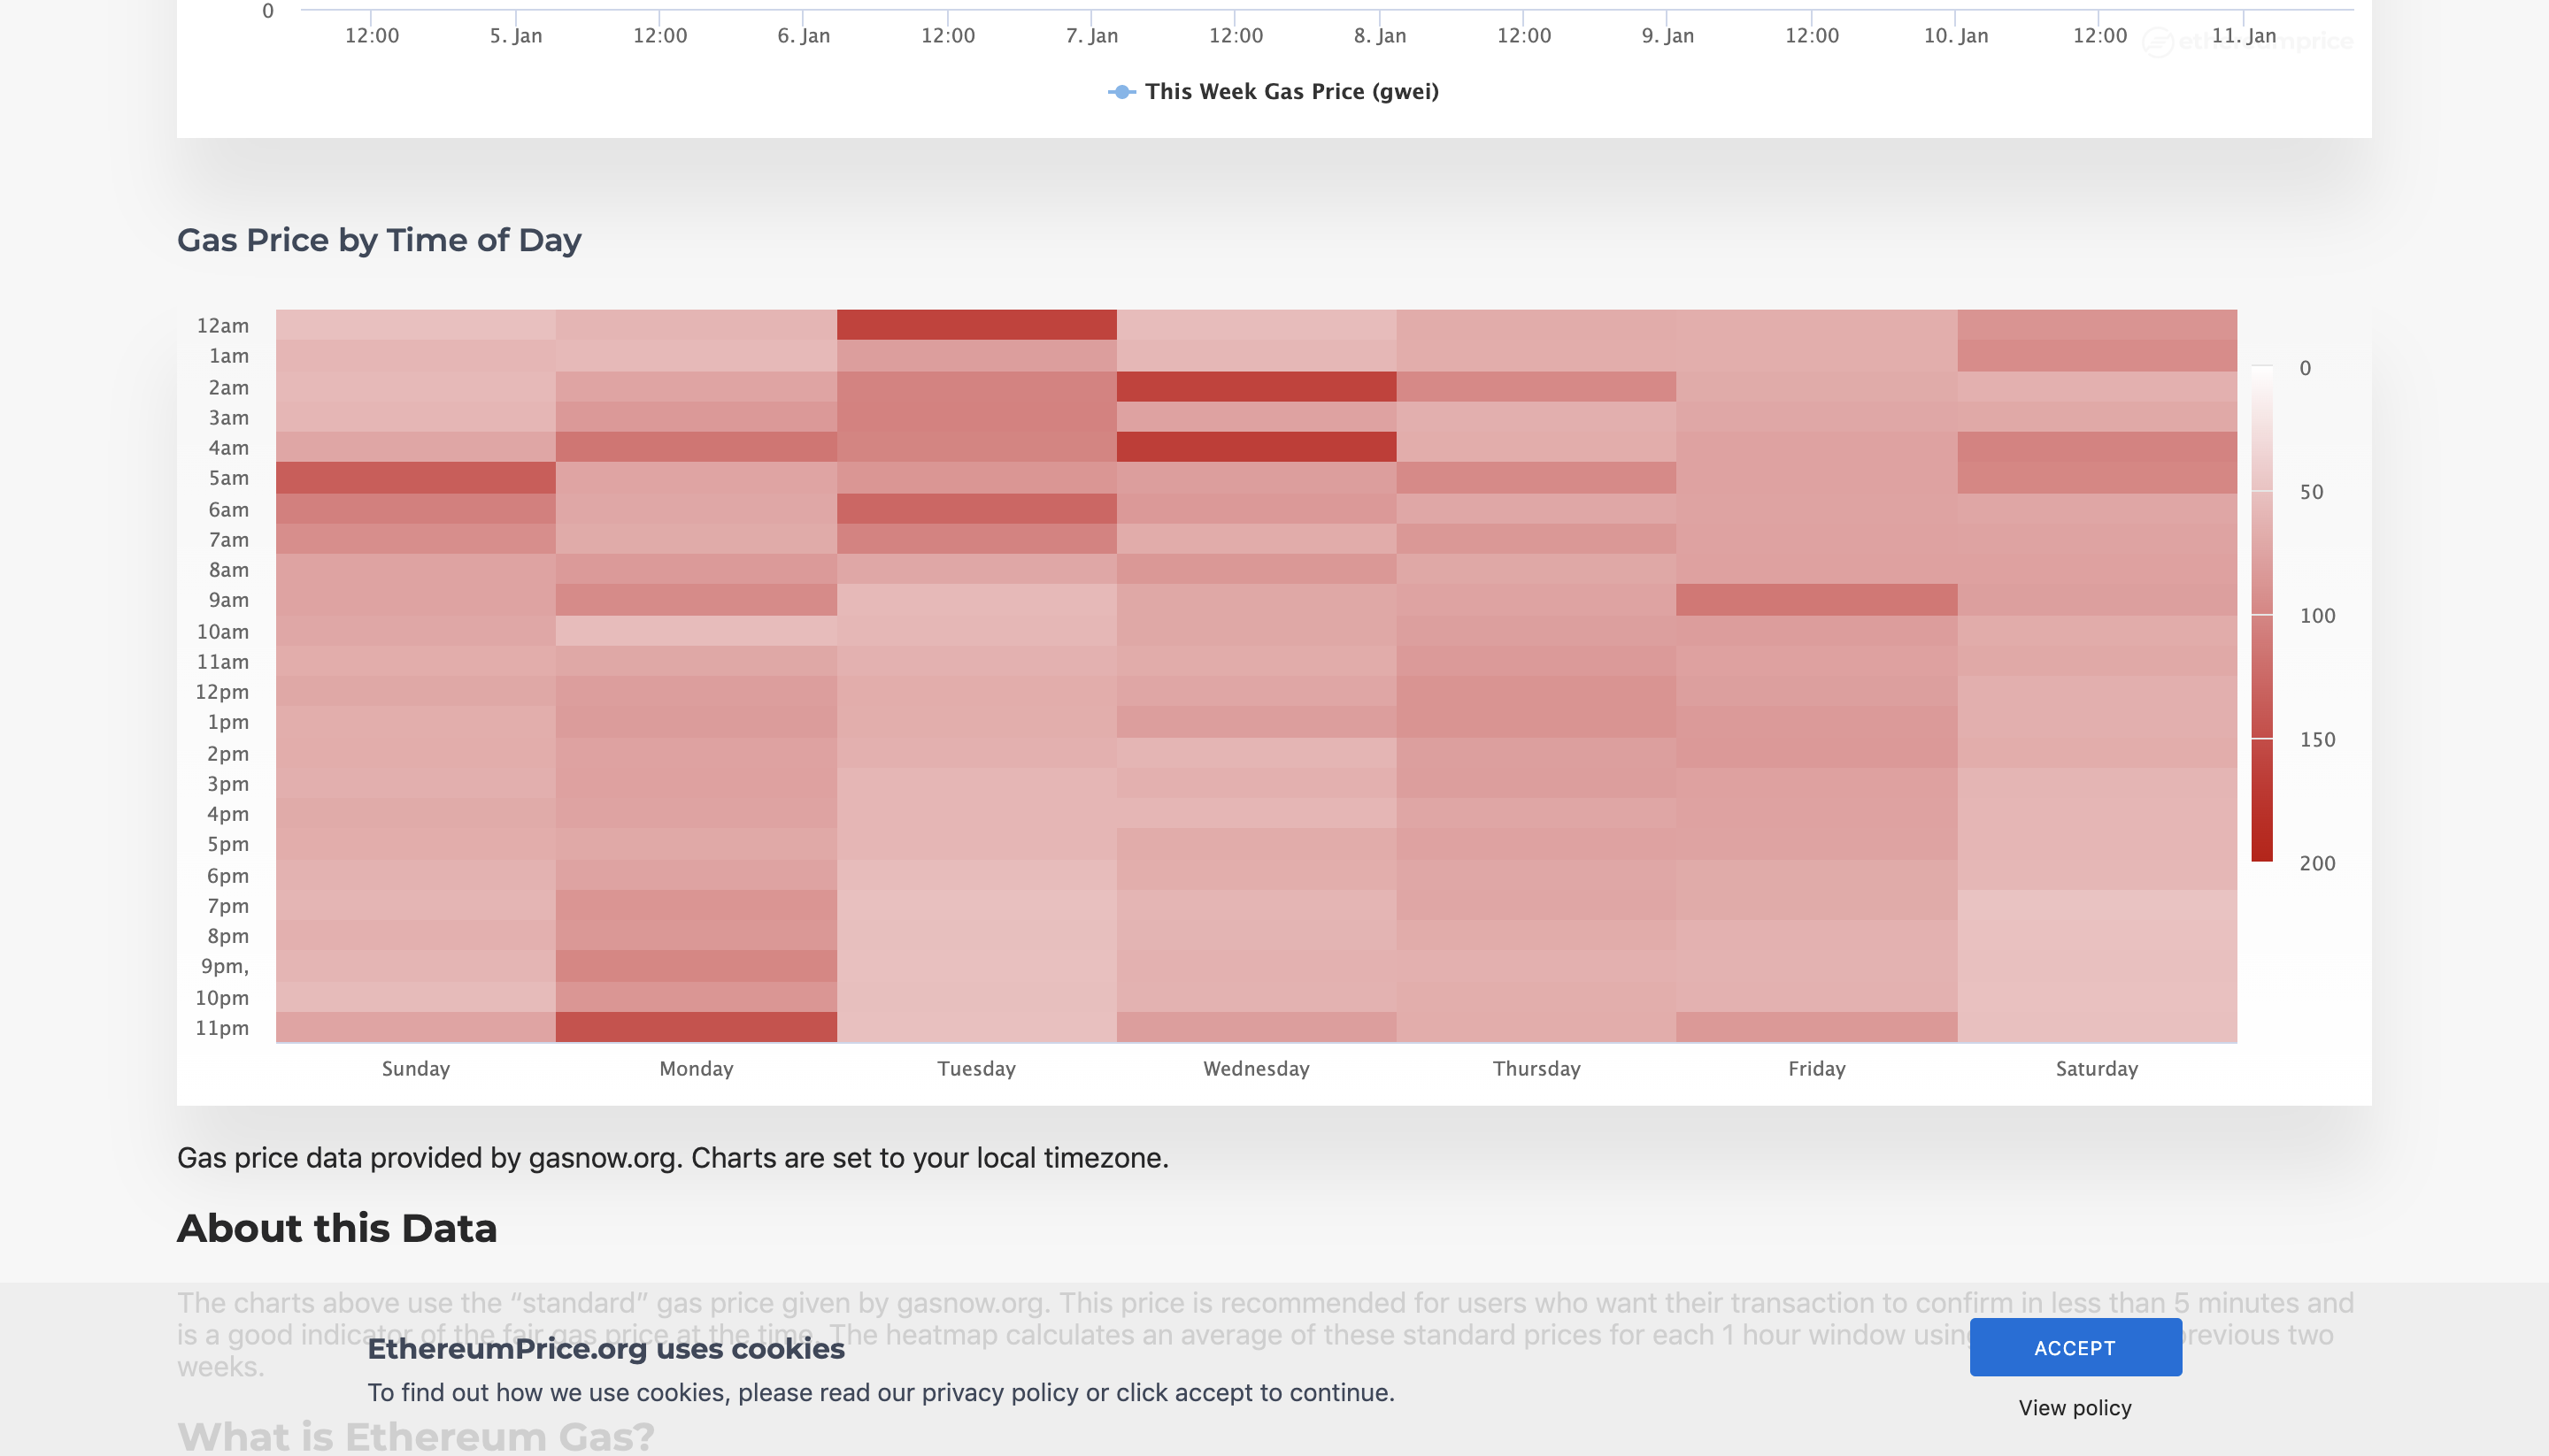Click the 12pm row label
The width and height of the screenshot is (2549, 1456).
[x=222, y=691]
